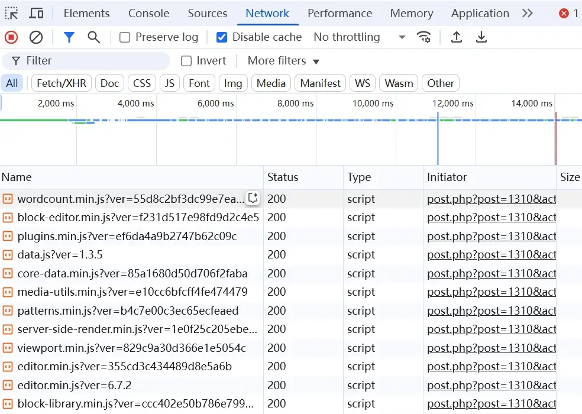Sort requests by Size column header

tap(570, 177)
